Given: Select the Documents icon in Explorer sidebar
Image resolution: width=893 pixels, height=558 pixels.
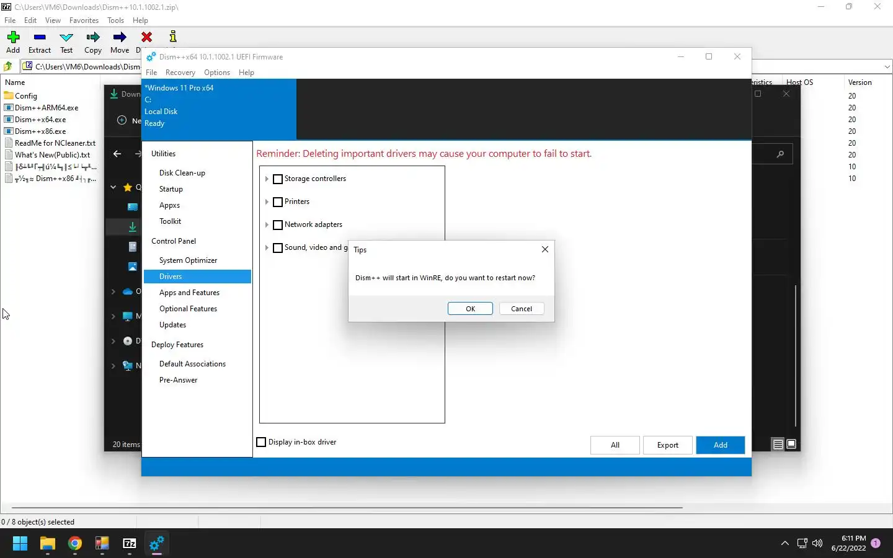Looking at the screenshot, I should [133, 247].
